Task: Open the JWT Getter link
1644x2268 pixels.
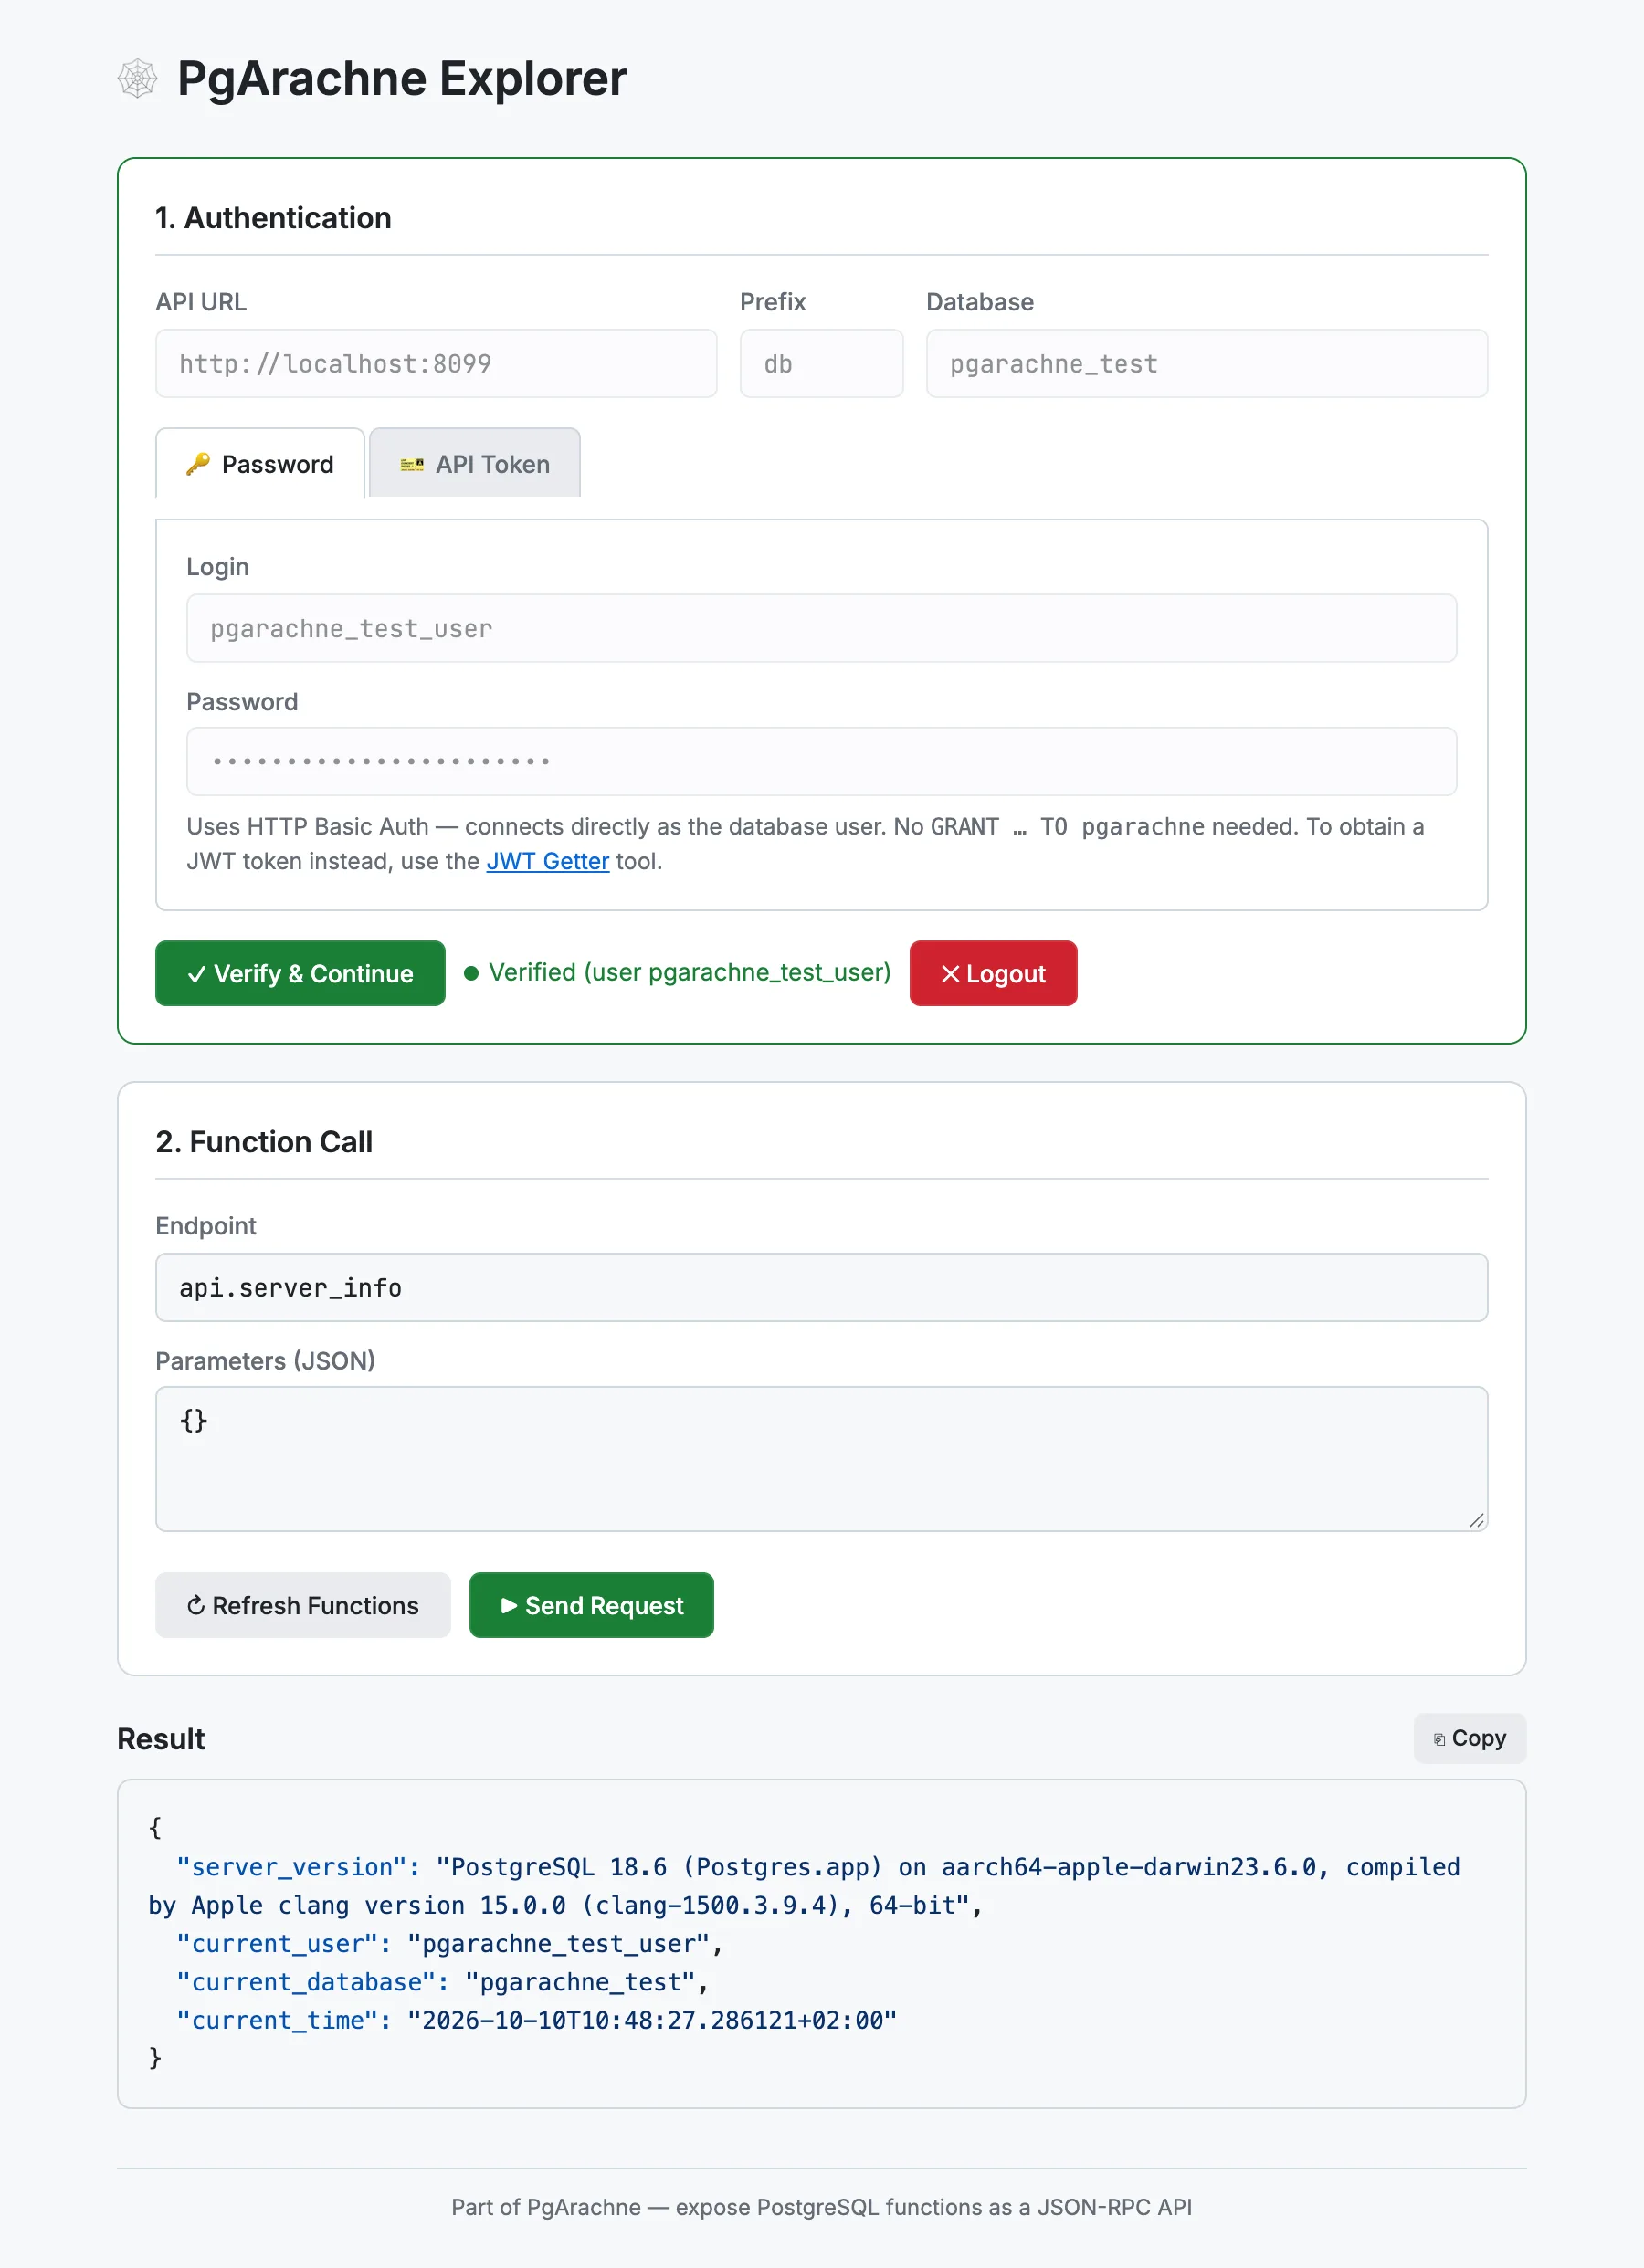Action: pyautogui.click(x=547, y=861)
